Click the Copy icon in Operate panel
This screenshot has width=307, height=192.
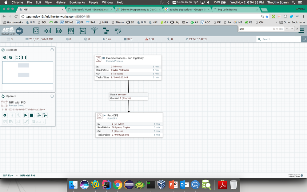(5, 122)
